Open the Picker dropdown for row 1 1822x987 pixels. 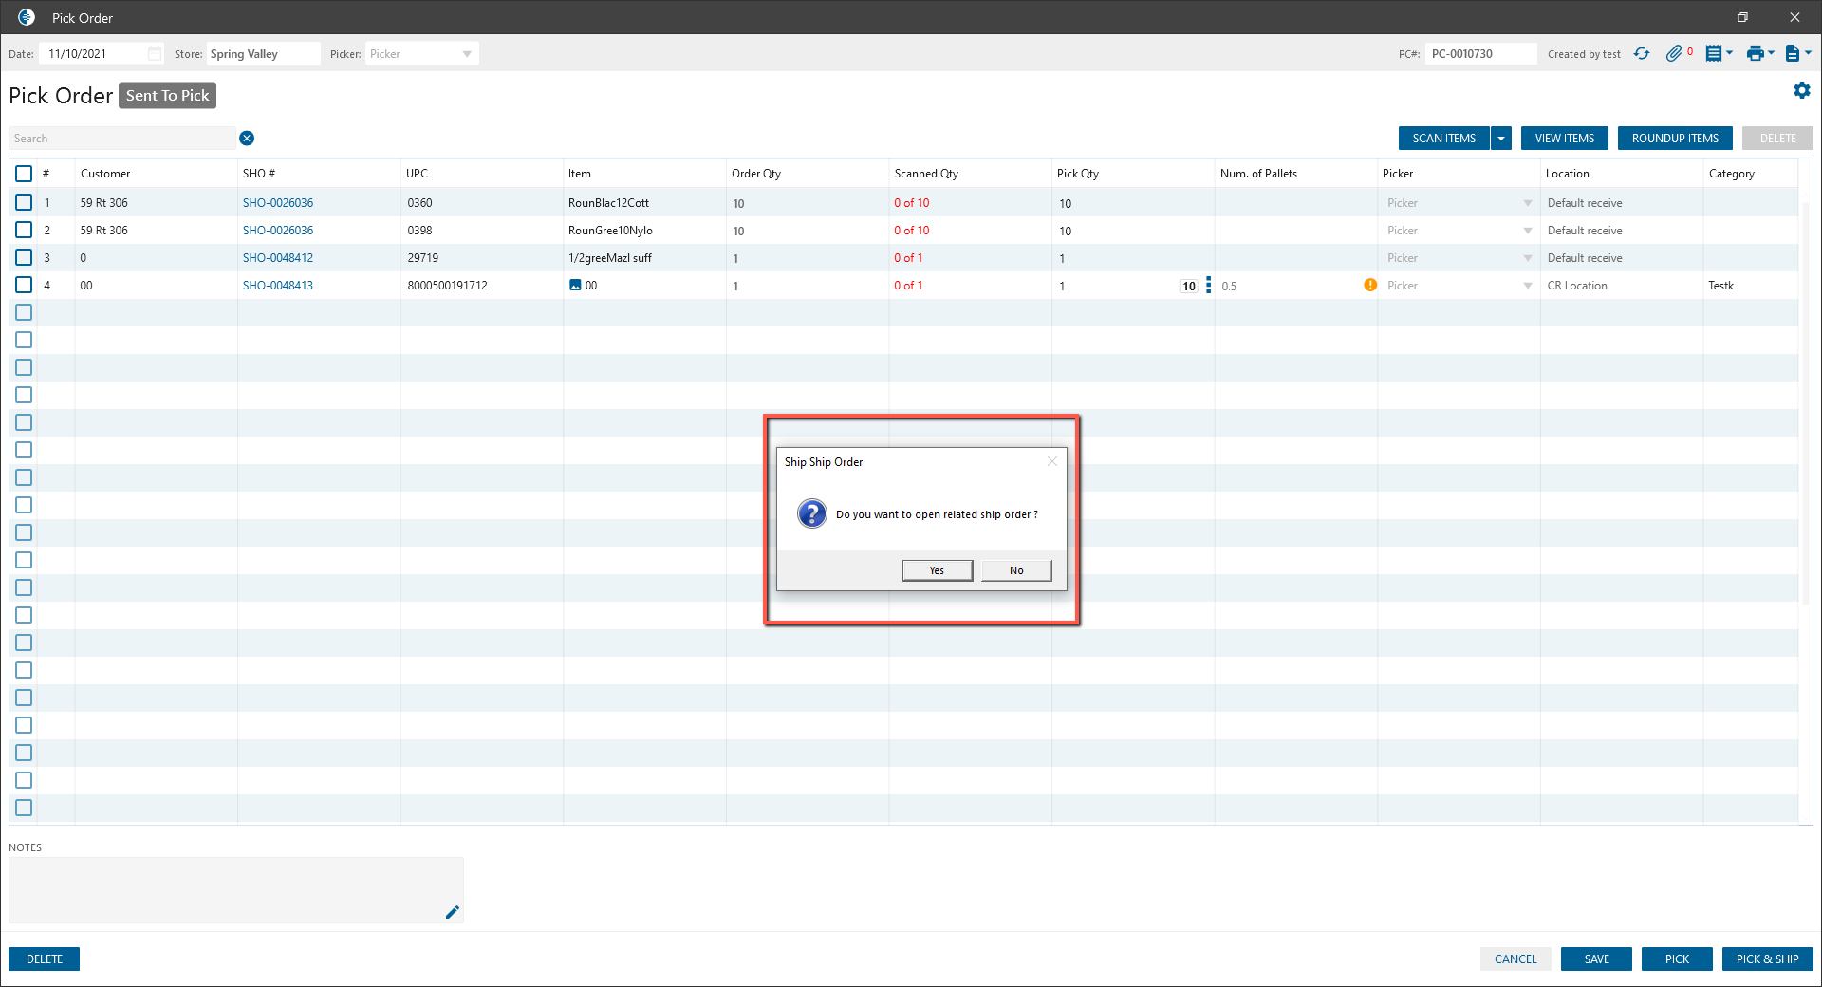click(1528, 203)
